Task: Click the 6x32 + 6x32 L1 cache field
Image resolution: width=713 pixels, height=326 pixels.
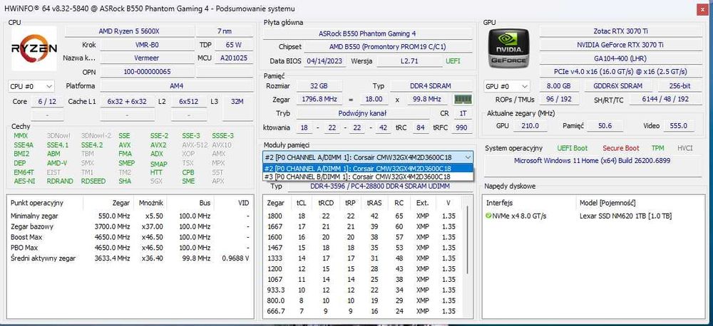Action: pyautogui.click(x=127, y=102)
